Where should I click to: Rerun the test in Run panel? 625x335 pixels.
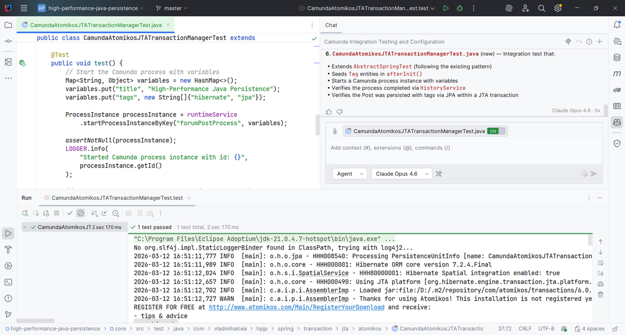25,213
